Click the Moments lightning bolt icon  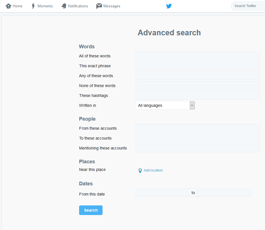pos(33,6)
